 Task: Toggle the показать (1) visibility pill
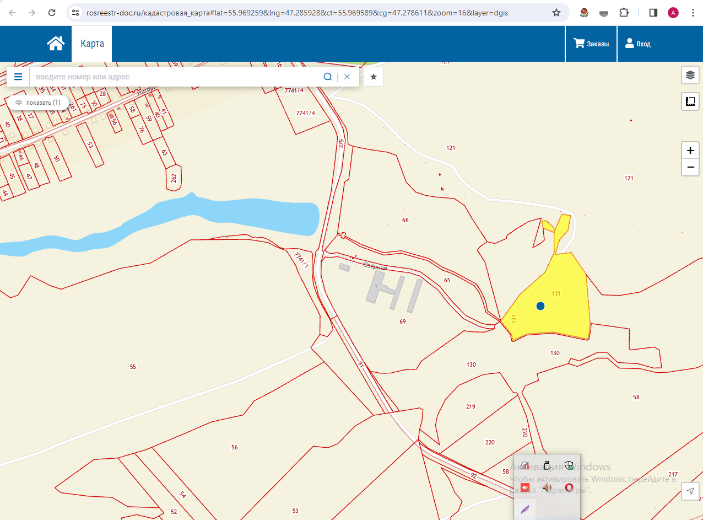pyautogui.click(x=37, y=103)
